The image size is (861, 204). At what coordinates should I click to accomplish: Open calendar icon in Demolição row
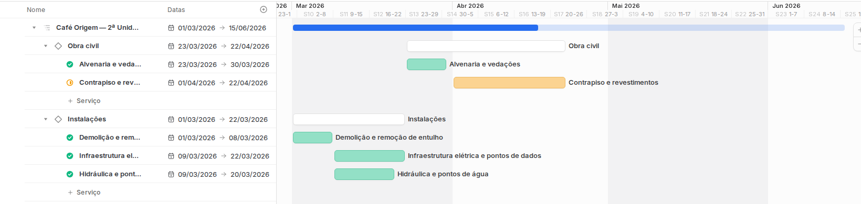(x=171, y=138)
